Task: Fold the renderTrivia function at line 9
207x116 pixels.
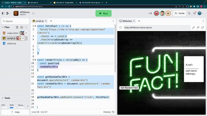Action: click(x=35, y=60)
